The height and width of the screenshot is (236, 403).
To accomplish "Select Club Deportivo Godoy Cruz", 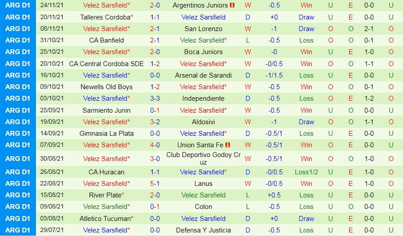I will 203,158.
